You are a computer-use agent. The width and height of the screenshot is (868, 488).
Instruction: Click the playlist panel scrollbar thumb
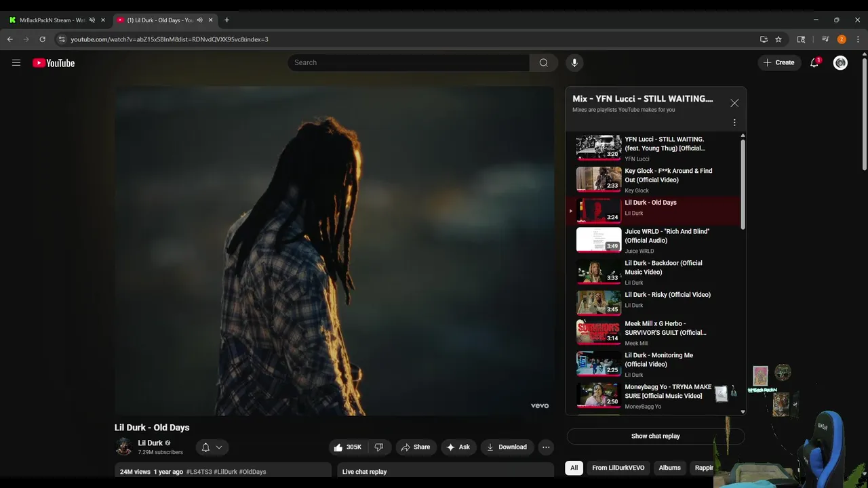coord(743,184)
